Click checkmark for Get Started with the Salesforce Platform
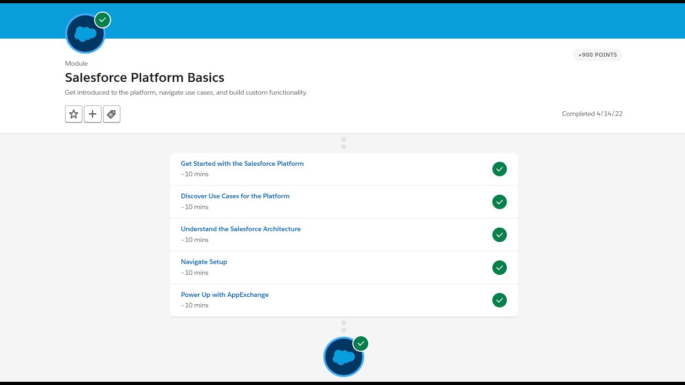685x385 pixels. click(x=499, y=169)
